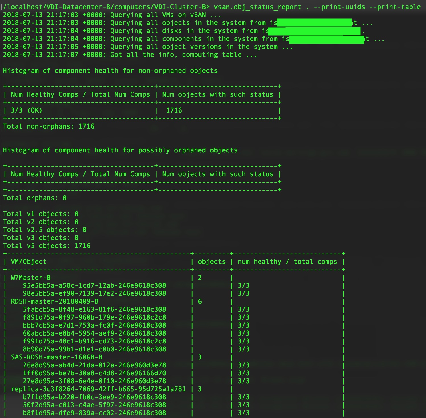This screenshot has height=418, width=426.
Task: Click the 1716 count in the non-orphaned histogram
Action: [x=174, y=110]
